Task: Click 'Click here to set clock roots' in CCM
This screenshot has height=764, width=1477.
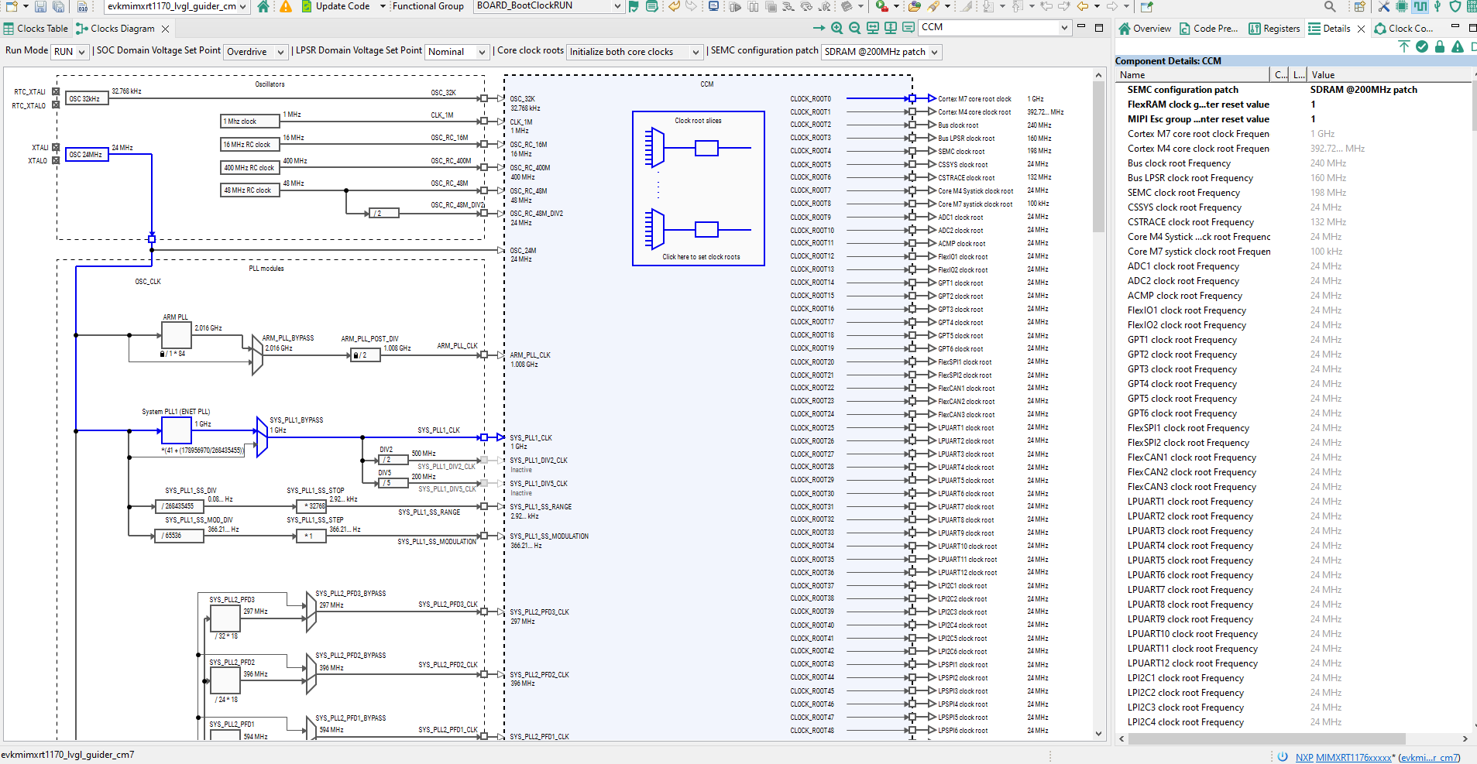Action: click(698, 256)
